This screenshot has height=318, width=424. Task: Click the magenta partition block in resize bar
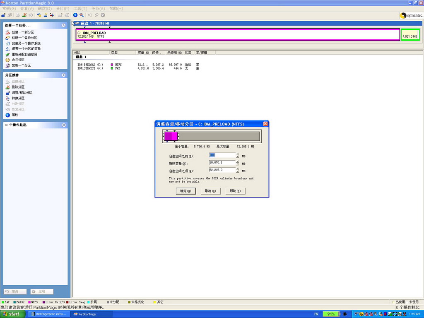(x=171, y=136)
